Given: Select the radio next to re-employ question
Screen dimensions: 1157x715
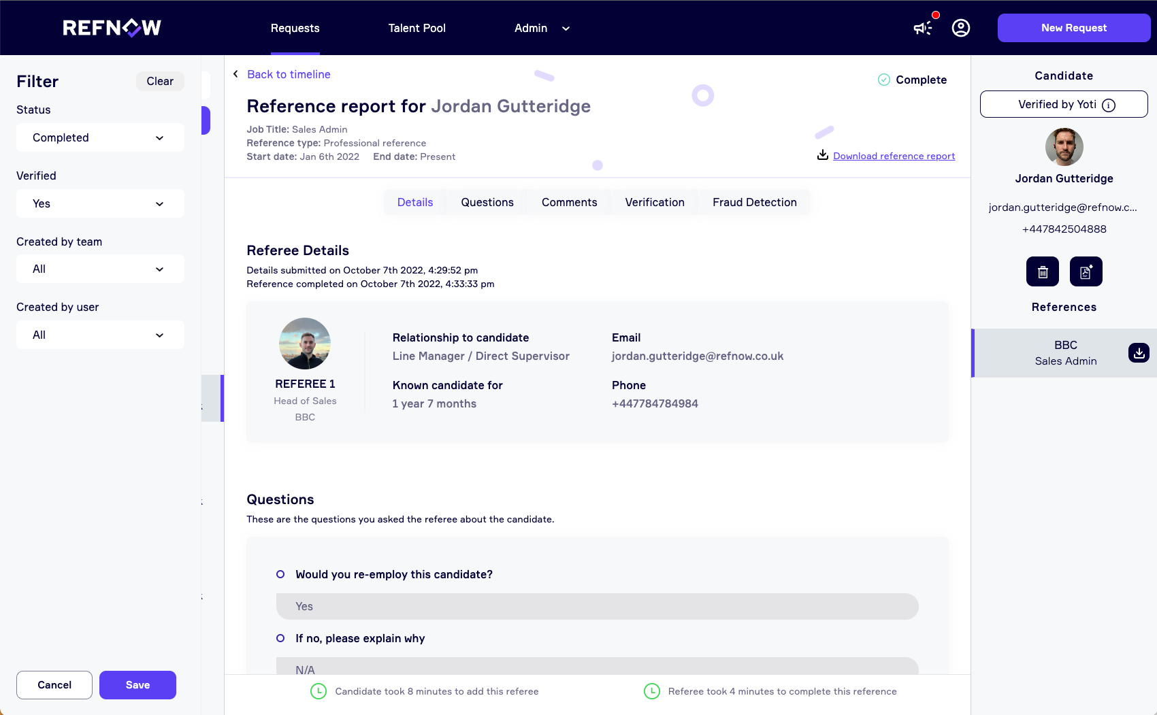Looking at the screenshot, I should coord(280,574).
